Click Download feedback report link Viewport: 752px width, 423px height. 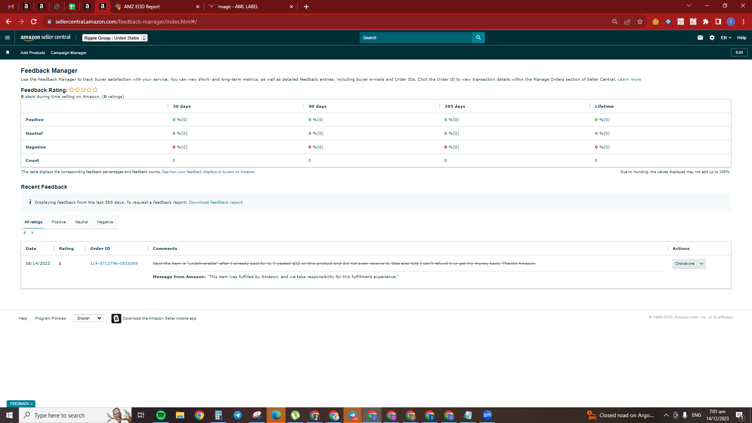point(216,202)
